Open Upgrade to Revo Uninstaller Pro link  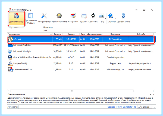click(x=122, y=107)
